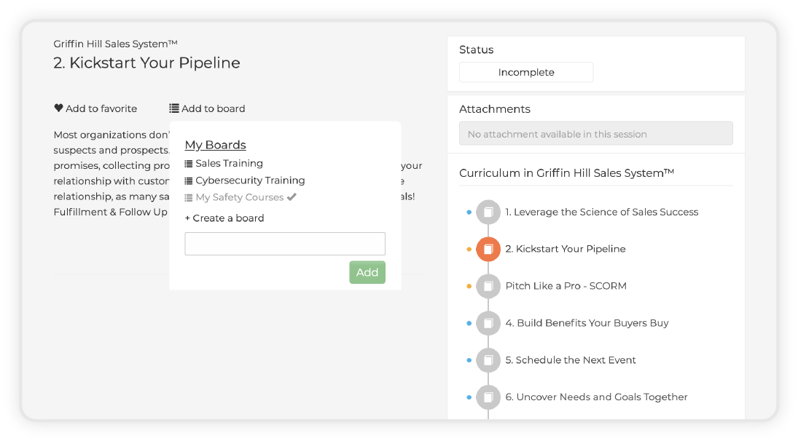This screenshot has height=441, width=798.
Task: Open the Add to board dropdown
Action: point(207,108)
